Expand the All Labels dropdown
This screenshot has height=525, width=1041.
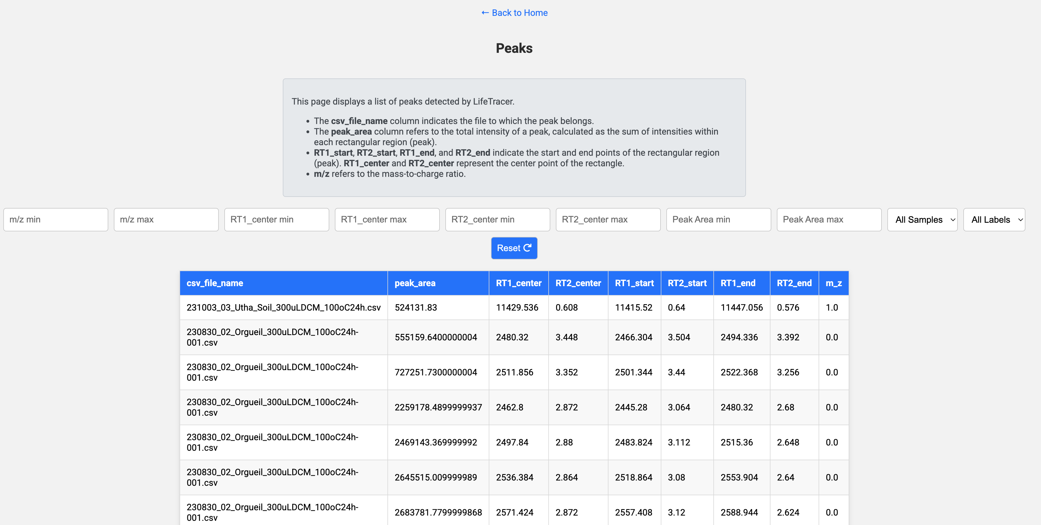tap(994, 220)
